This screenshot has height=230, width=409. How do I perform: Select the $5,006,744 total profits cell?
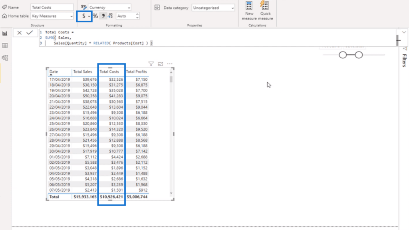(x=137, y=196)
